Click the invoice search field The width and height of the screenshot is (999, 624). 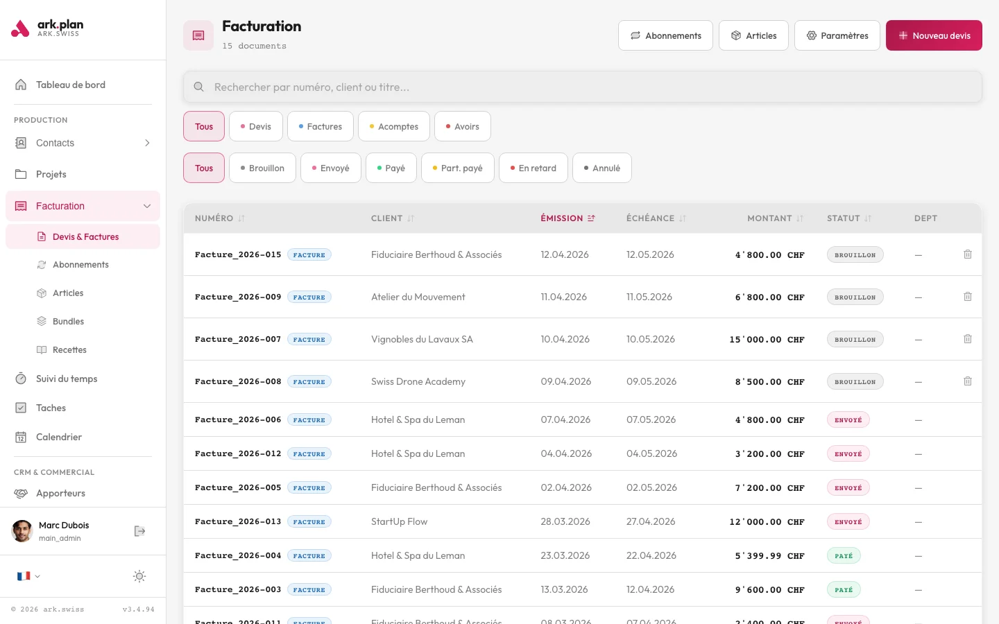(x=582, y=87)
